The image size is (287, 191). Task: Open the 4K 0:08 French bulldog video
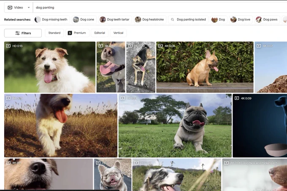pos(205,67)
